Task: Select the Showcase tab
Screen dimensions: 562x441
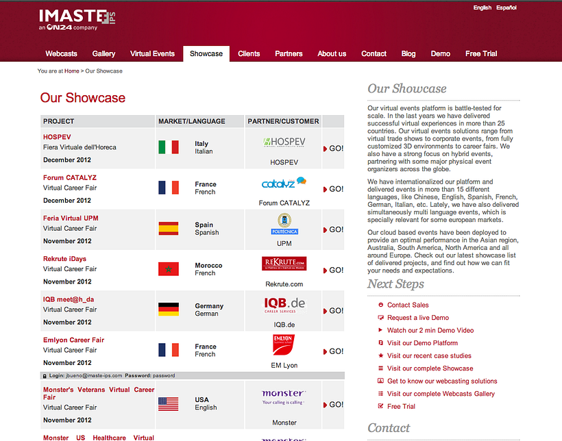Action: pyautogui.click(x=206, y=53)
